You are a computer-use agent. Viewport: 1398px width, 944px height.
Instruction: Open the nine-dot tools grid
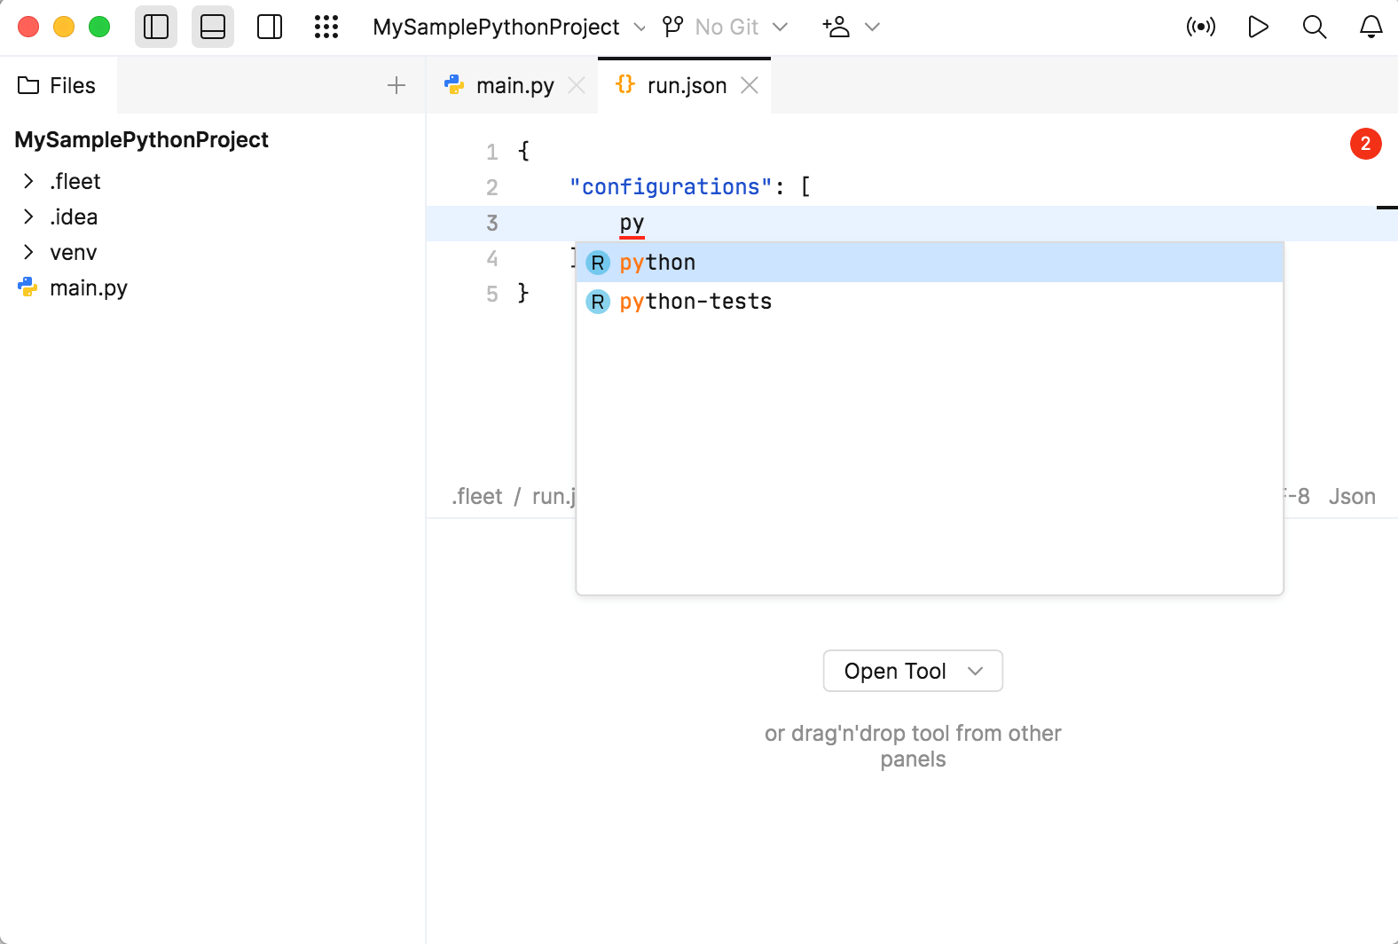click(326, 27)
